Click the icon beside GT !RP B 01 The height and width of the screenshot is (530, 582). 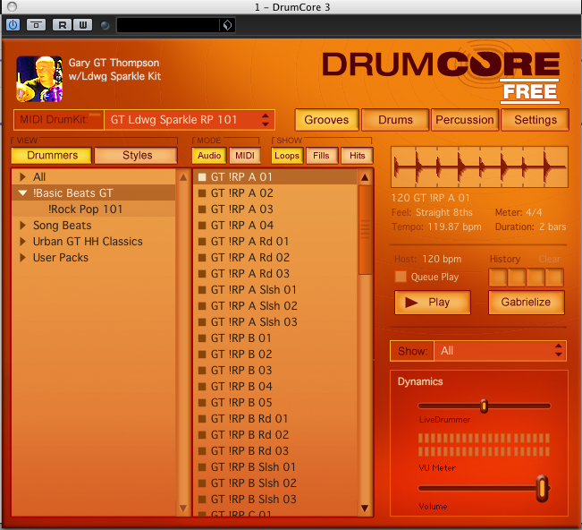(202, 338)
